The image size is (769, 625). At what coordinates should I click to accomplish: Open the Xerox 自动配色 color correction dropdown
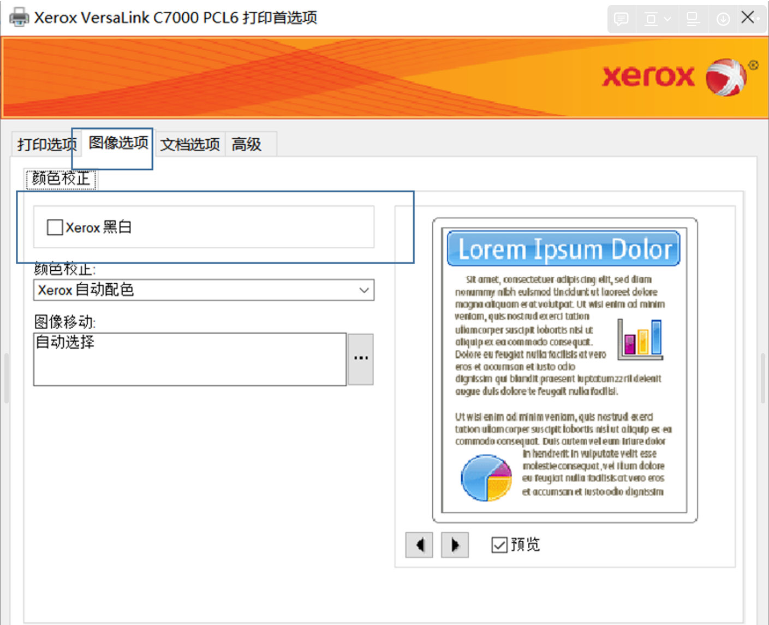(204, 290)
